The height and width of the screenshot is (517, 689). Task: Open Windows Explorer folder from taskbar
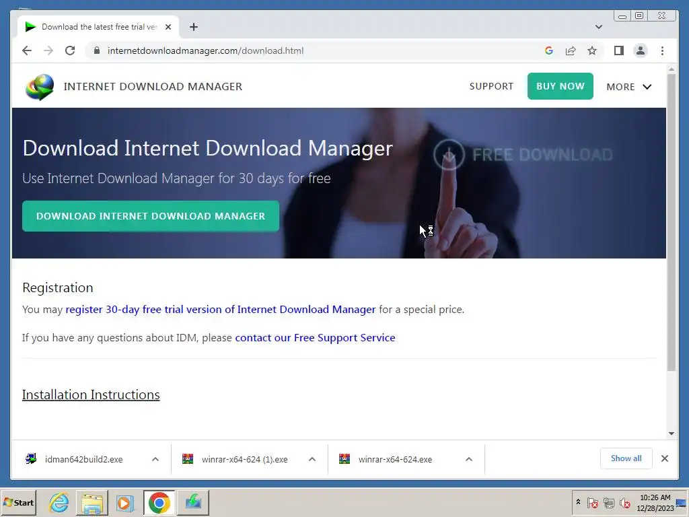92,502
